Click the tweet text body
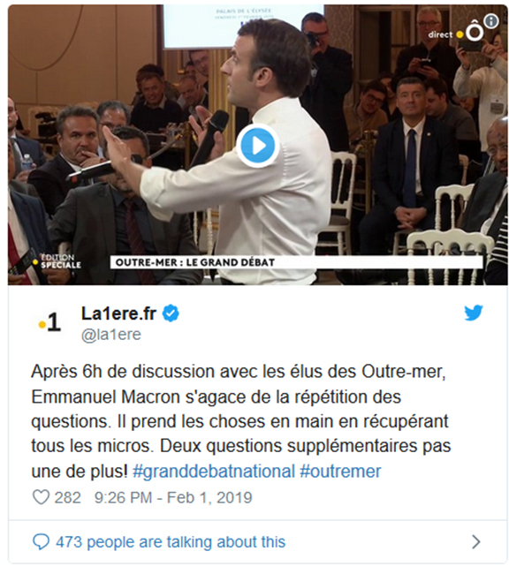Image resolution: width=509 pixels, height=574 pixels. point(240,421)
